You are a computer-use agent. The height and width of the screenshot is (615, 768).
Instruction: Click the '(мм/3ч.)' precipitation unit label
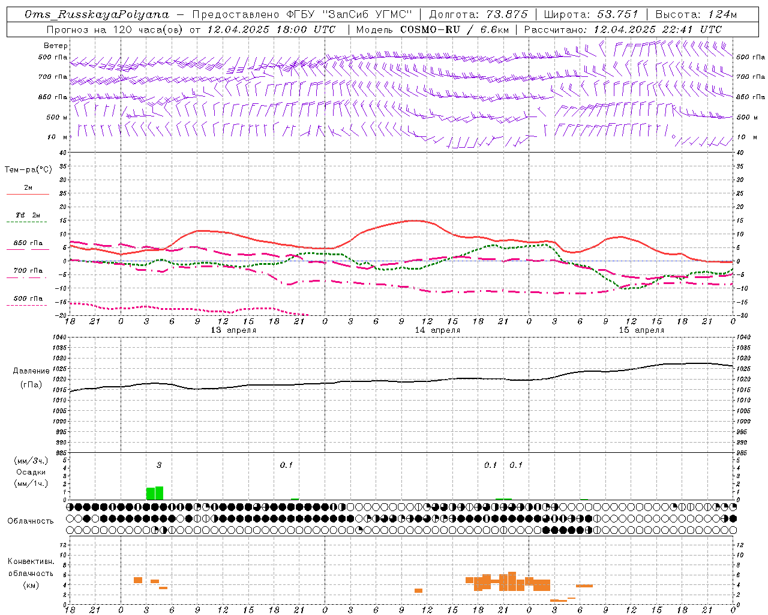pos(31,461)
